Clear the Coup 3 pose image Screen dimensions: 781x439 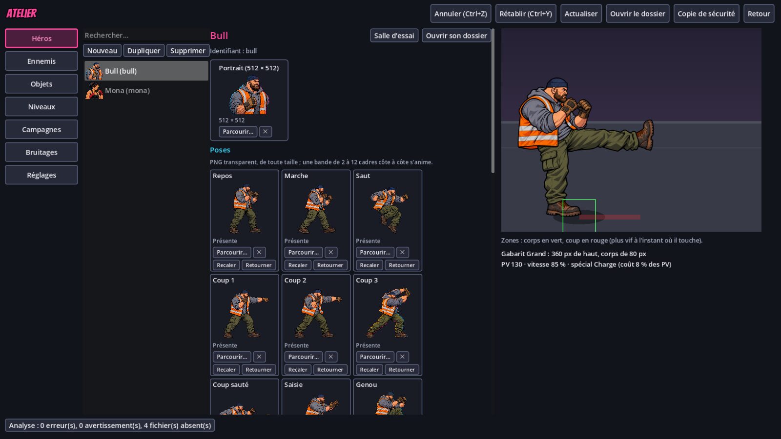tap(402, 357)
